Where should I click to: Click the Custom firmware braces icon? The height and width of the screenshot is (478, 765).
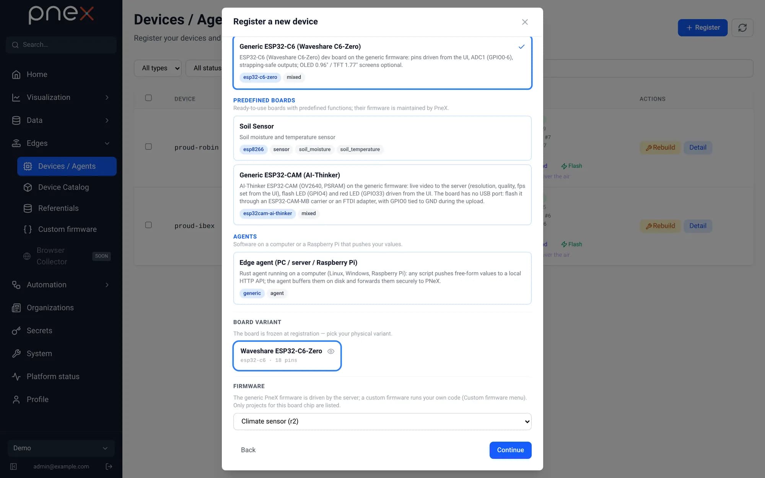pyautogui.click(x=28, y=229)
